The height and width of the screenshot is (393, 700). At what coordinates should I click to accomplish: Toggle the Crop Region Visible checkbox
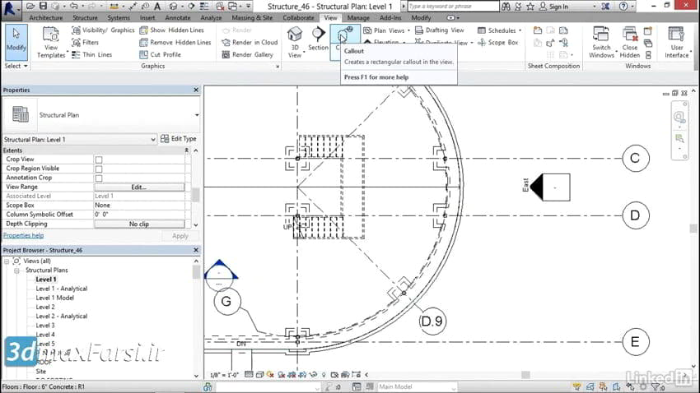[x=99, y=169]
